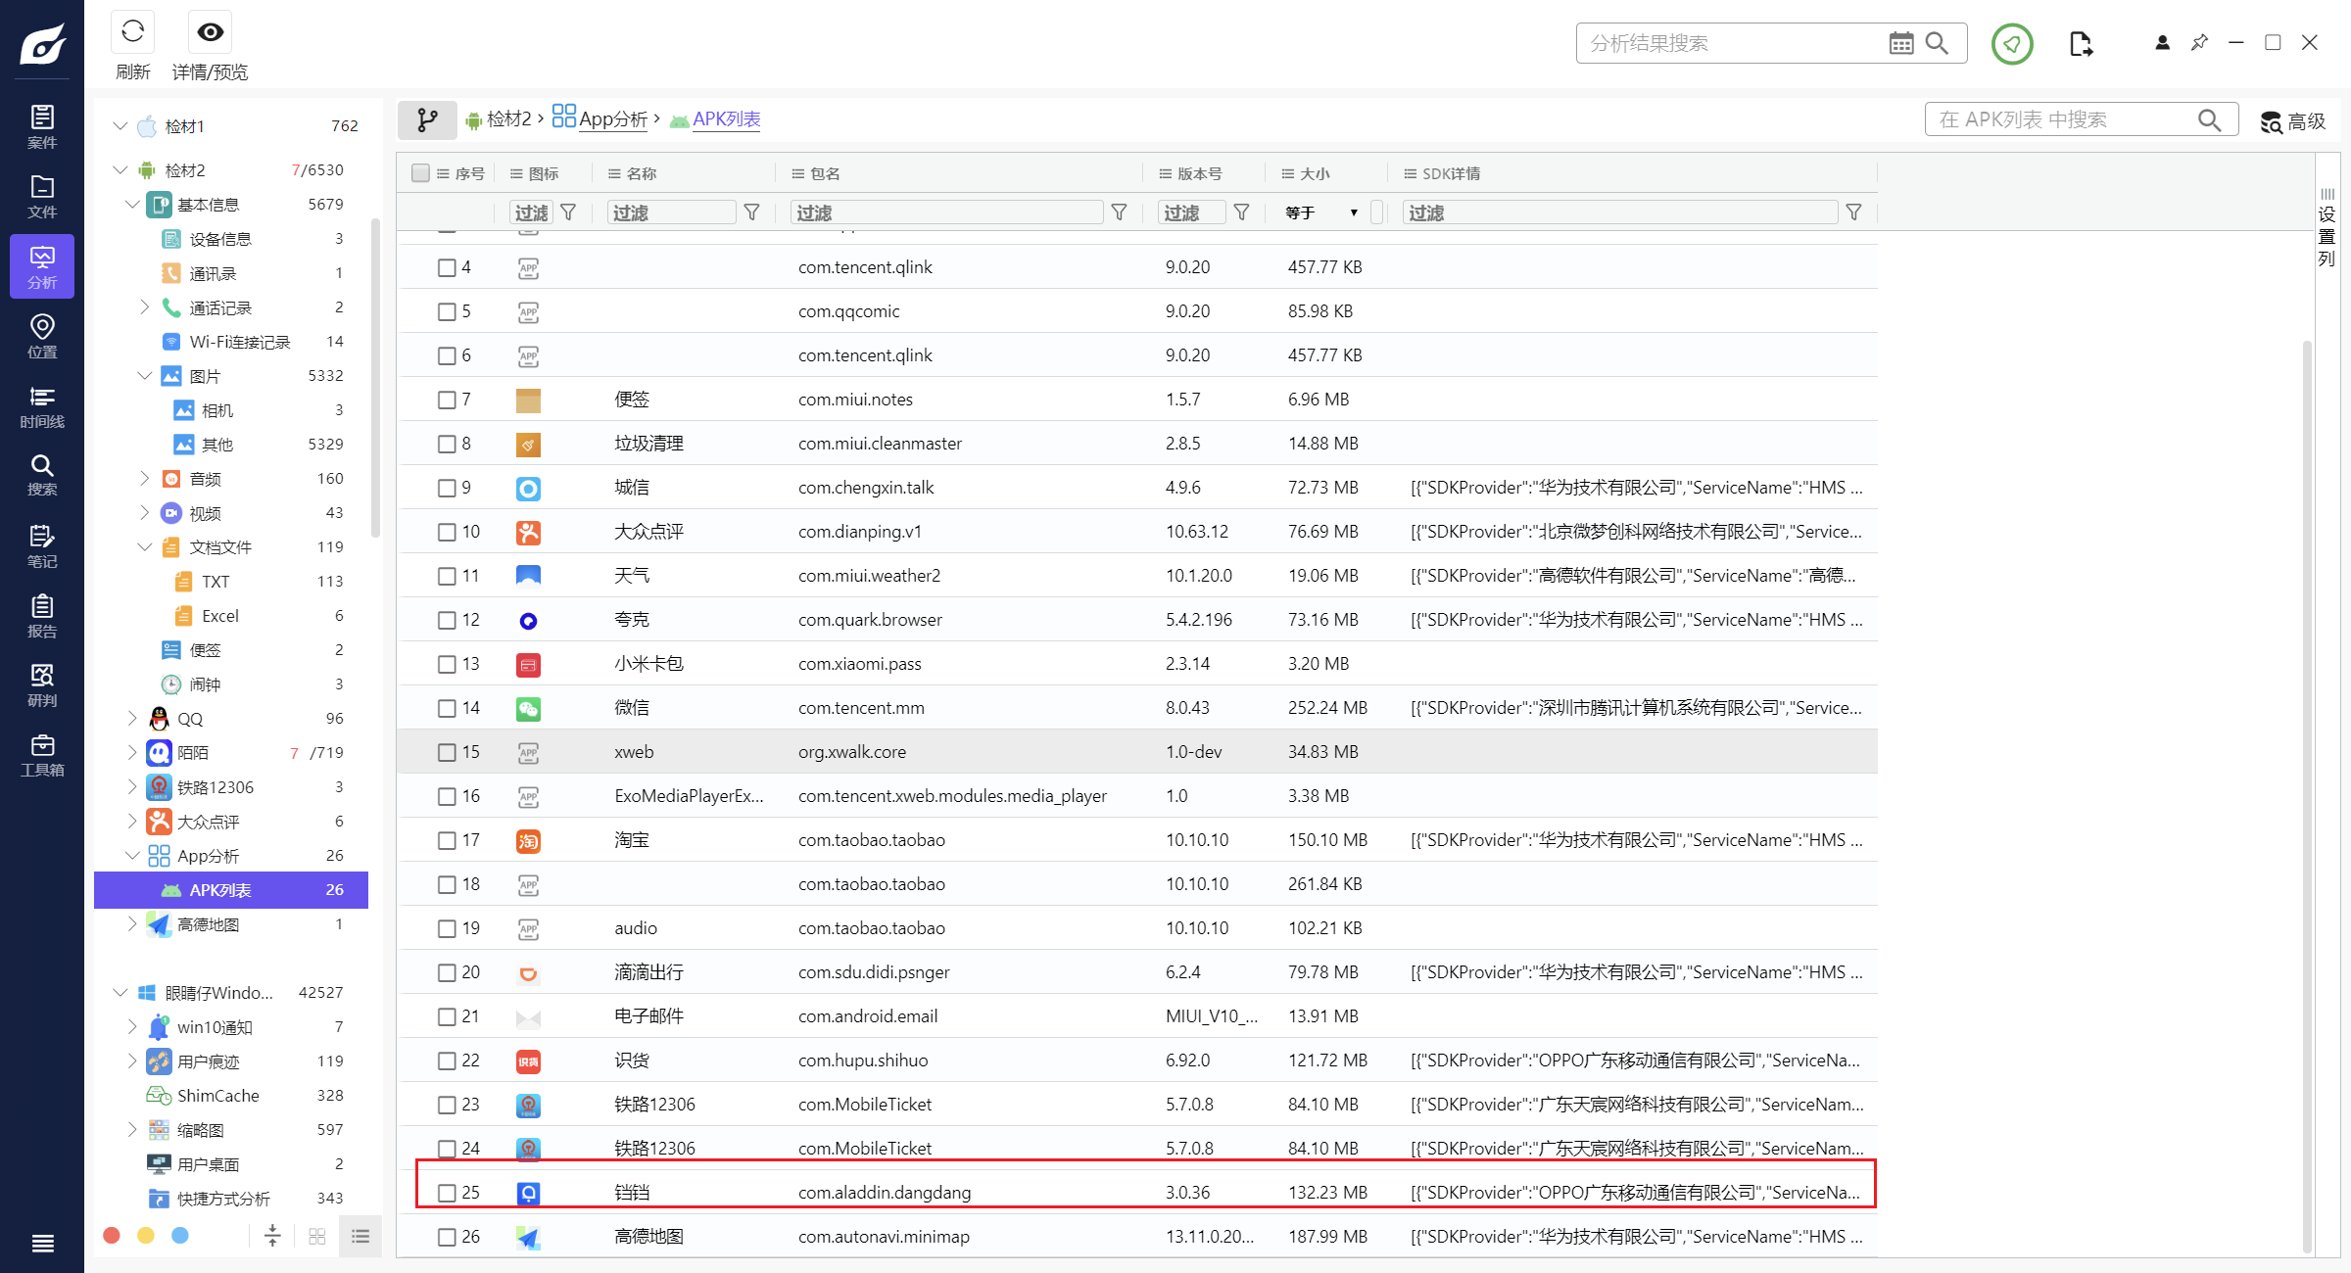This screenshot has height=1273, width=2351.
Task: Toggle the select-all checkbox in header
Action: [x=421, y=173]
